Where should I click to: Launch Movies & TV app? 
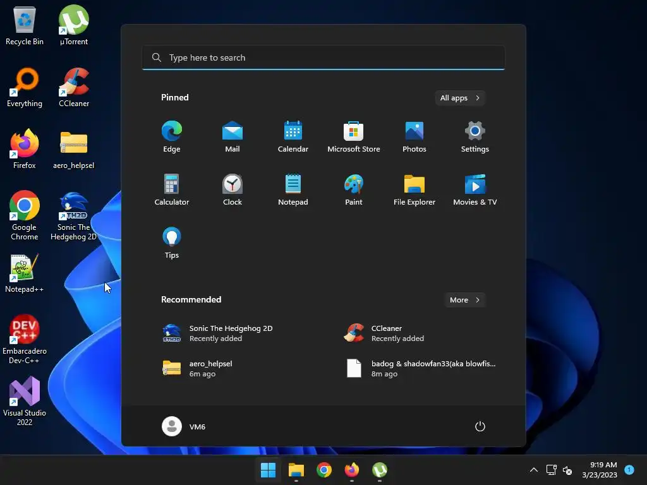pos(475,189)
